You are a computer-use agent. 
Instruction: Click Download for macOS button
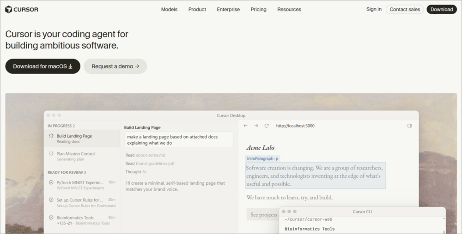tap(43, 66)
